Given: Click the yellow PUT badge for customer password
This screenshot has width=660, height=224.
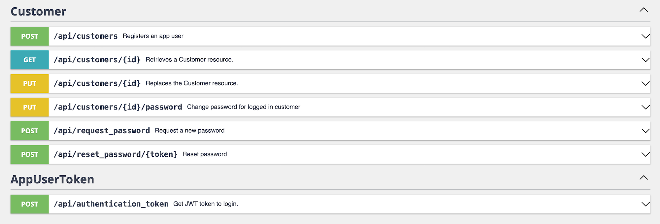Looking at the screenshot, I should (x=29, y=107).
